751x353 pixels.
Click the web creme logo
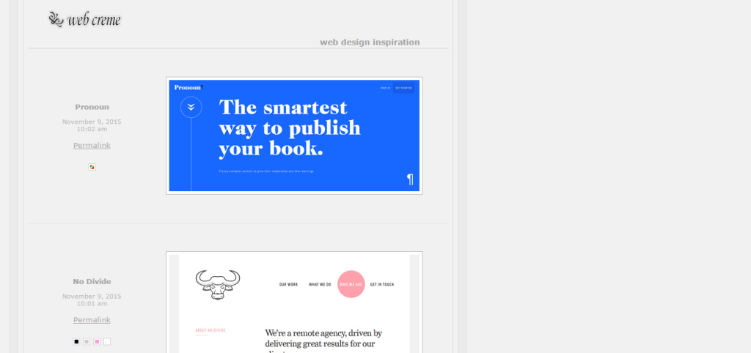click(x=84, y=20)
